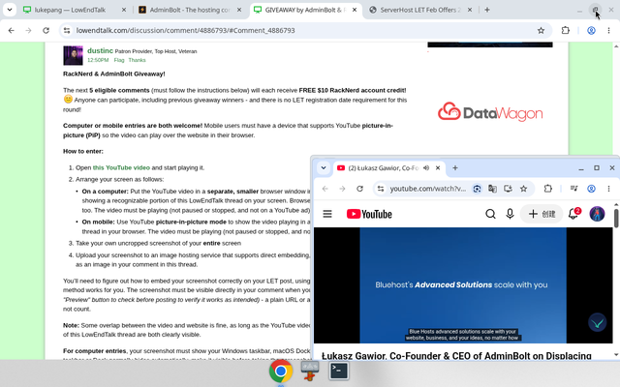The image size is (620, 387).
Task: Click the Łukasz Gawior video title text
Action: point(456,356)
